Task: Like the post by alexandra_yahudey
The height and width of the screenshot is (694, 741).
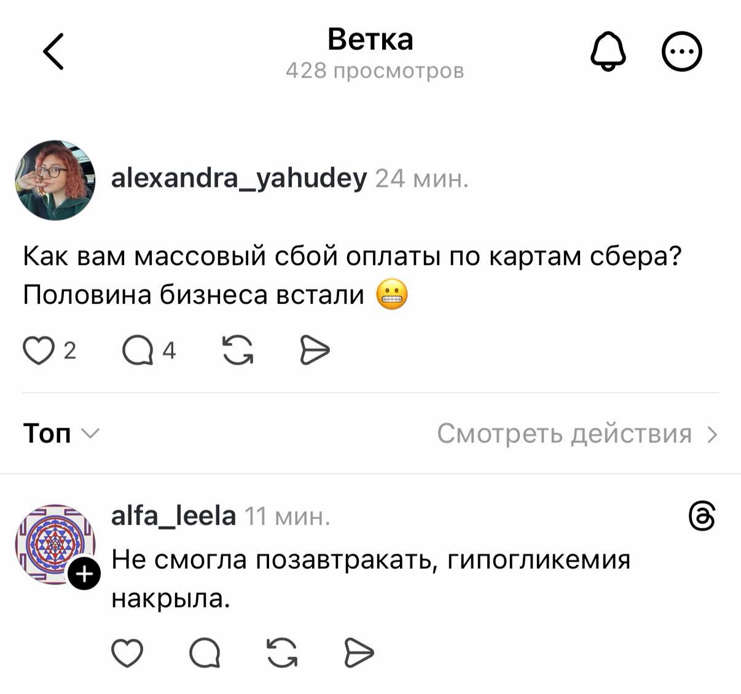Action: point(38,351)
